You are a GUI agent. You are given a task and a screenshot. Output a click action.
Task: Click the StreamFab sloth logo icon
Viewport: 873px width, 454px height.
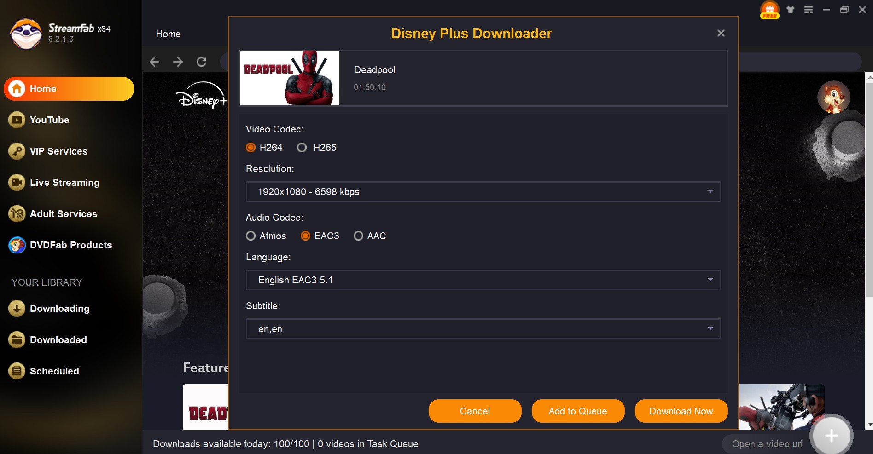26,33
